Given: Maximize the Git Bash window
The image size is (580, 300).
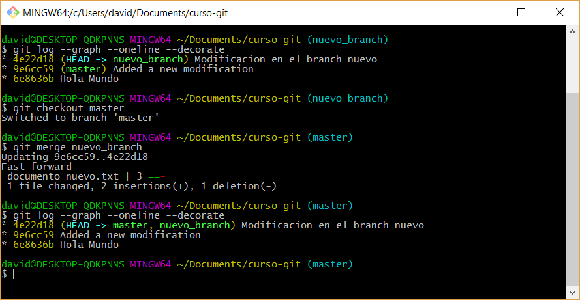Looking at the screenshot, I should 521,12.
